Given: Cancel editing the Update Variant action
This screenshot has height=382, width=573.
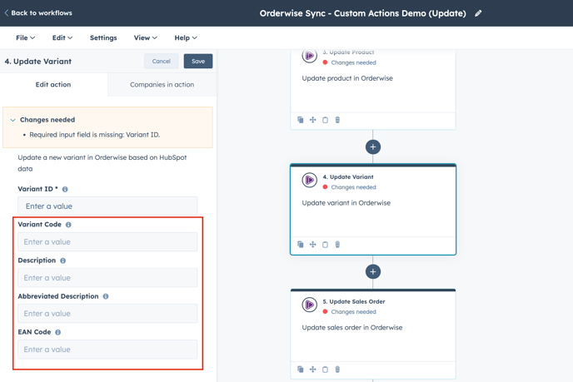Looking at the screenshot, I should [162, 61].
